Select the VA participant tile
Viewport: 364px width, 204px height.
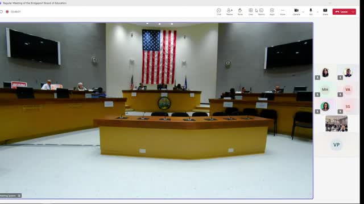tap(348, 90)
